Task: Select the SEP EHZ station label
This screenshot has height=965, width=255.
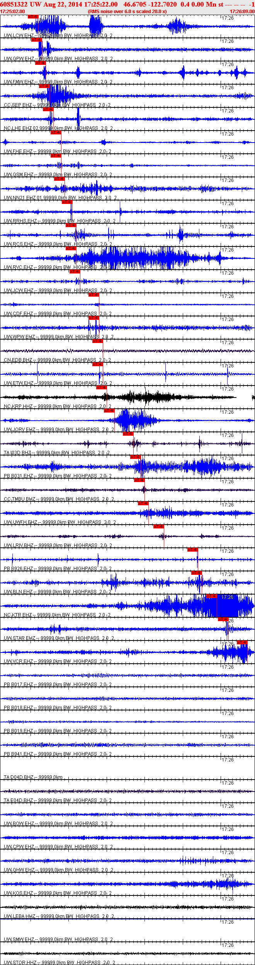Action: 57,105
